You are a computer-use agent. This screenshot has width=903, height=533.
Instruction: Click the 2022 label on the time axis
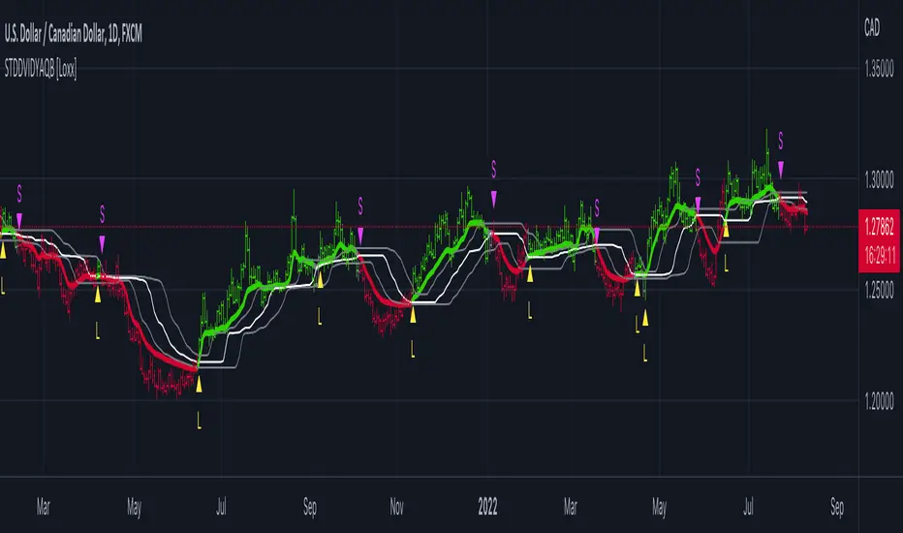coord(487,507)
